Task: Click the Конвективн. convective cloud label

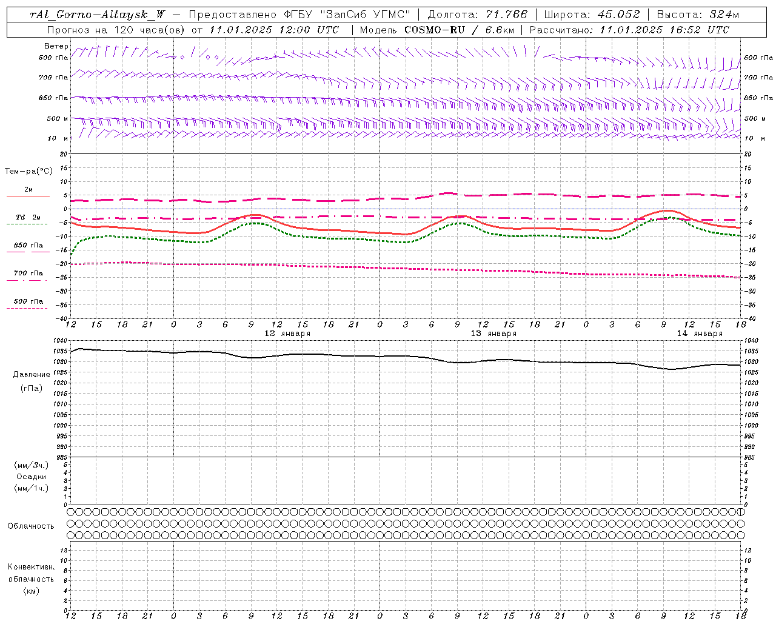Action: click(x=32, y=567)
